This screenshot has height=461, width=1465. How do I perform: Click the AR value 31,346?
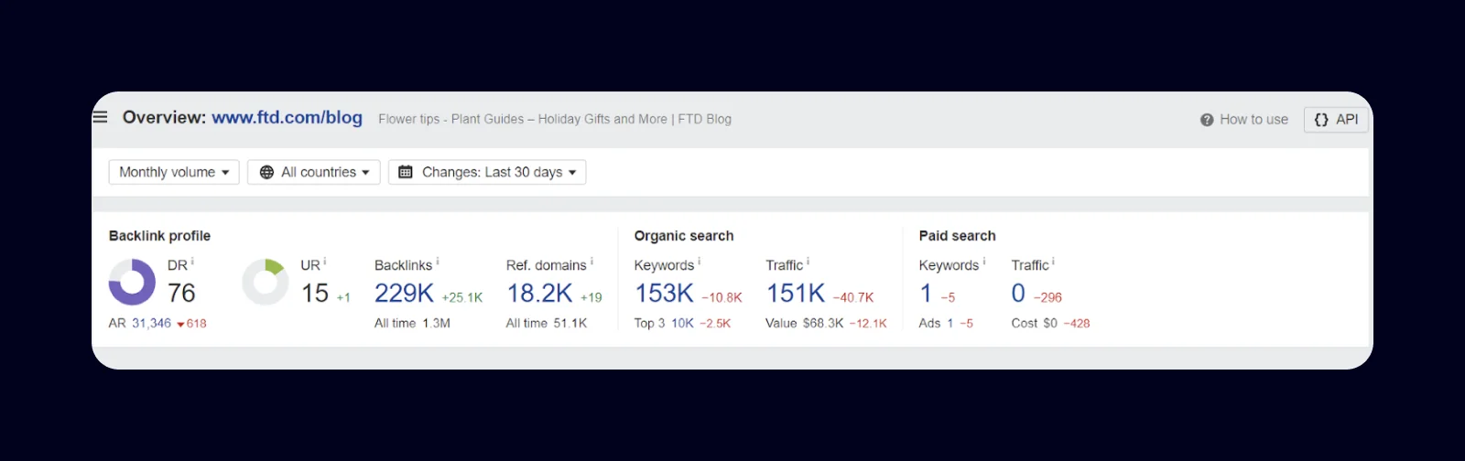pos(151,323)
